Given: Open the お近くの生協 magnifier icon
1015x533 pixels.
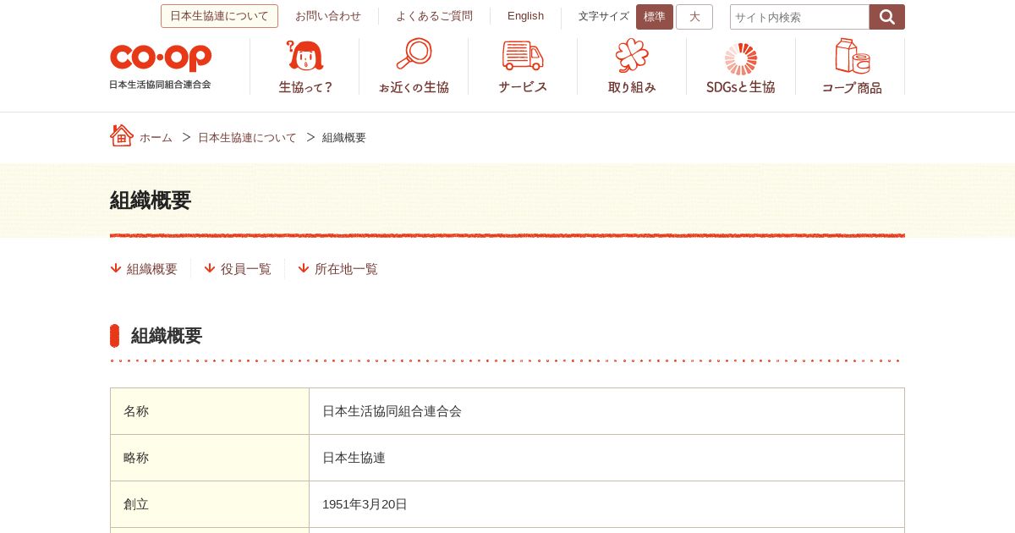Looking at the screenshot, I should point(414,54).
